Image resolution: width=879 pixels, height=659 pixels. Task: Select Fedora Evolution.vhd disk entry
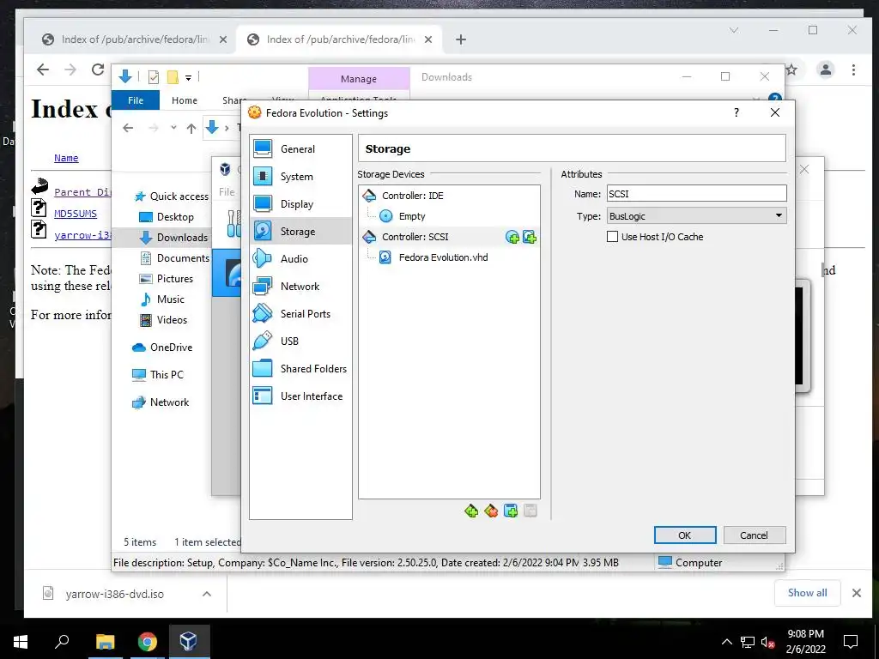[449, 257]
